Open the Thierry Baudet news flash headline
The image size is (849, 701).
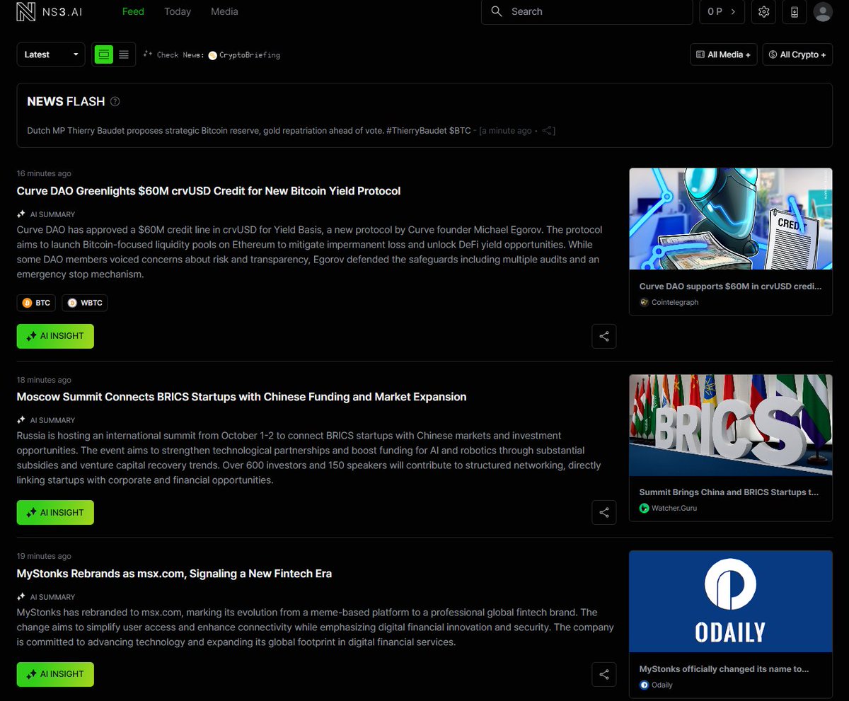coord(248,130)
